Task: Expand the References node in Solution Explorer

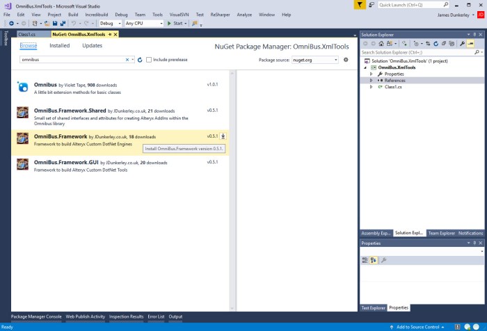Action: 371,81
